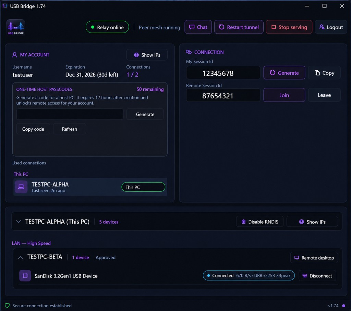The image size is (351, 311).
Task: Click the trash icon in Disable RNDIS
Action: (244, 222)
